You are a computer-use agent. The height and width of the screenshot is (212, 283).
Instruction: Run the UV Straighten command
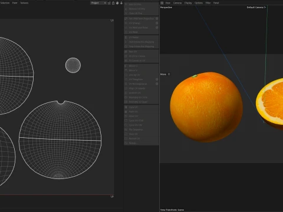[140, 79]
